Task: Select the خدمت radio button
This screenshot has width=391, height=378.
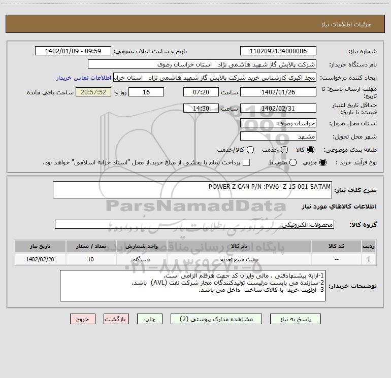Action: (x=284, y=150)
